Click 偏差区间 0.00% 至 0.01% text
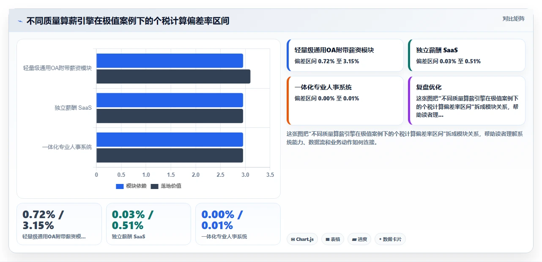 [x=327, y=98]
